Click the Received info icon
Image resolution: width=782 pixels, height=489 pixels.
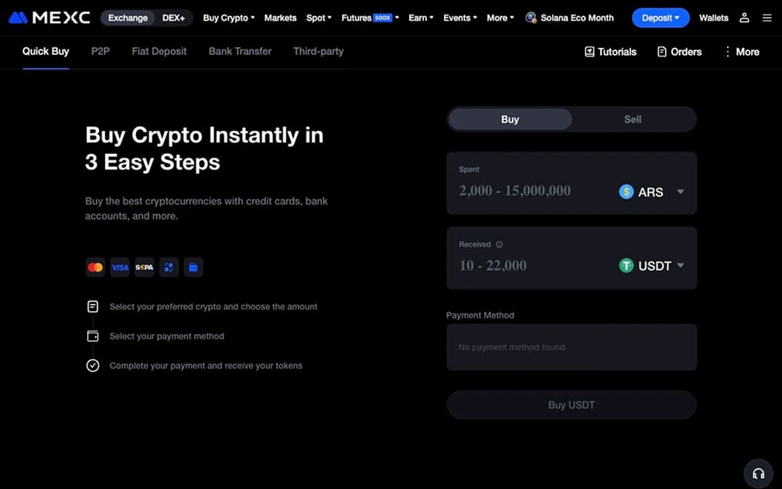point(499,244)
